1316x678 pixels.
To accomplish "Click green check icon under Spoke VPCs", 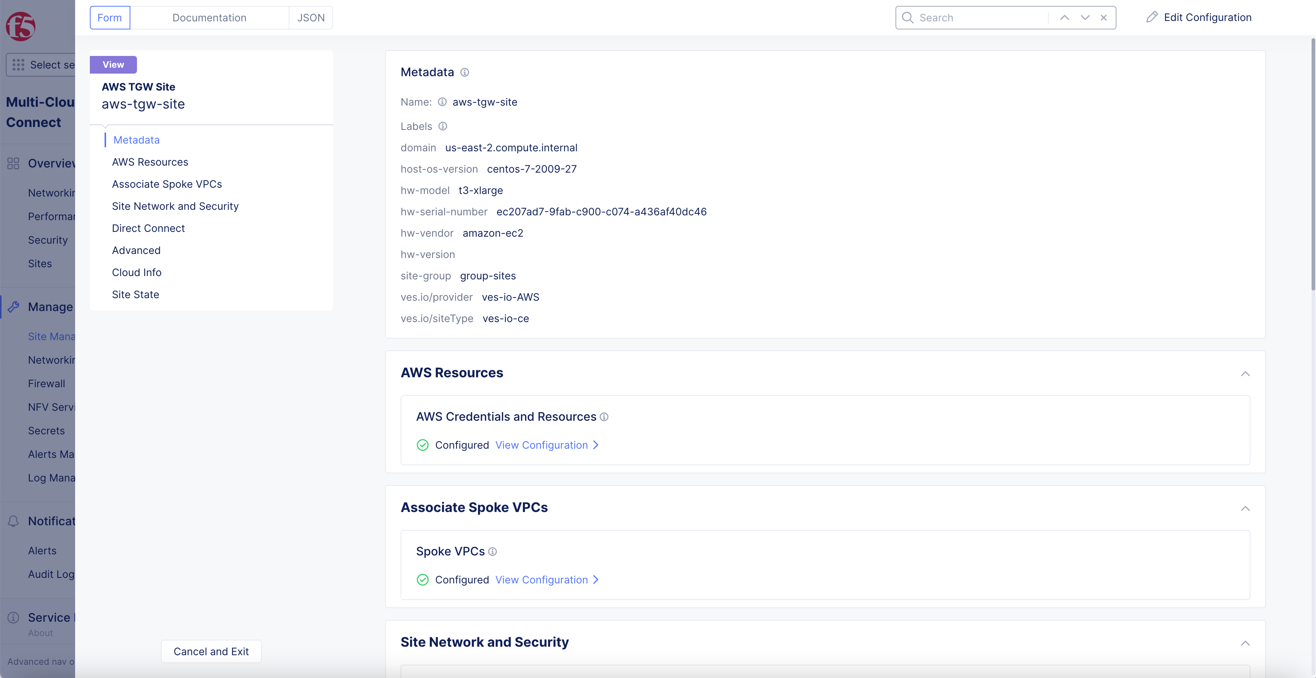I will pos(422,580).
